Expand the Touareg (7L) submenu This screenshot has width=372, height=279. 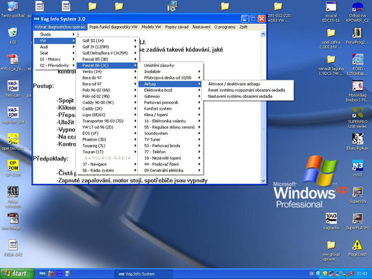coord(108,145)
